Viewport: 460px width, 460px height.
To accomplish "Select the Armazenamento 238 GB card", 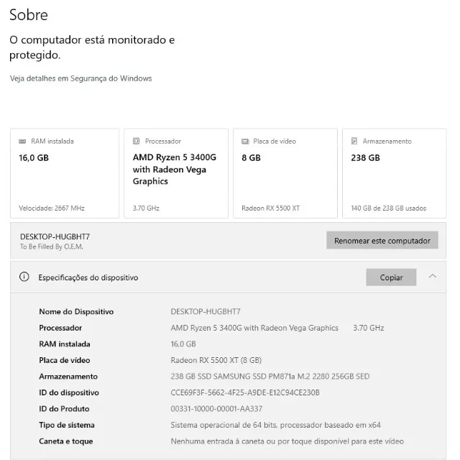I will (x=395, y=173).
